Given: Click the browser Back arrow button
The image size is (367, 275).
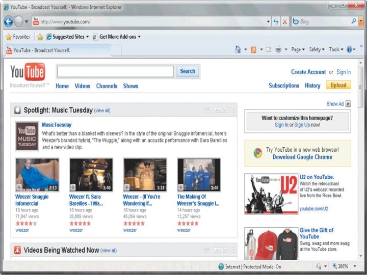Looking at the screenshot, I should click(9, 21).
